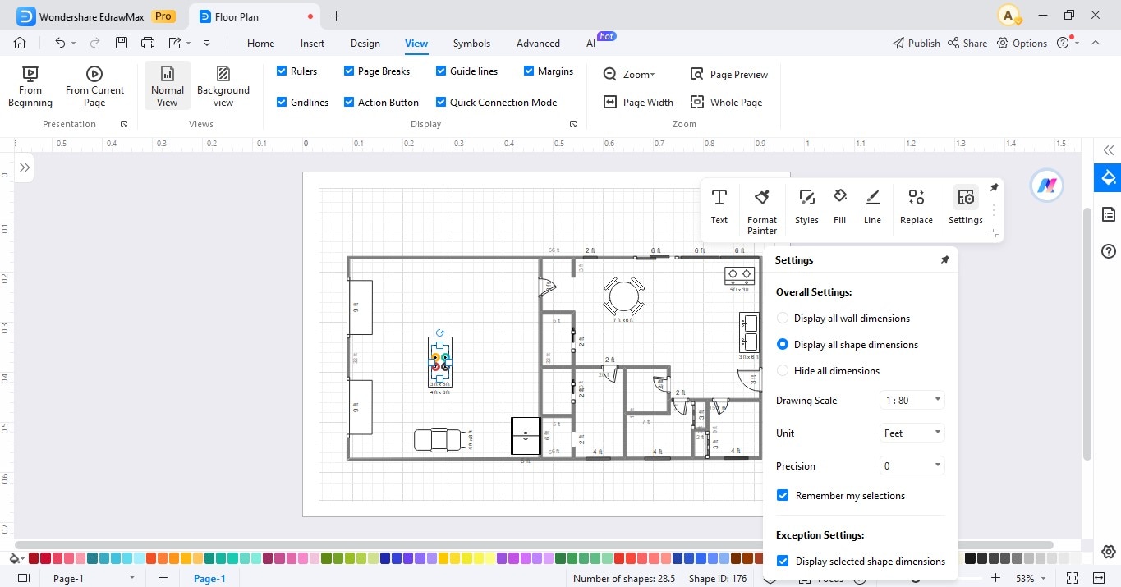Open Line option in floating toolbar
This screenshot has height=587, width=1121.
tap(872, 206)
